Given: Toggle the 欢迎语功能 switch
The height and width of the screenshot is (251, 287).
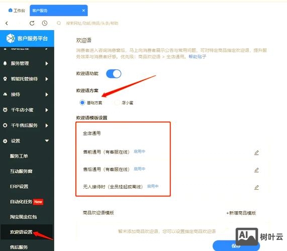Looking at the screenshot, I should click(x=114, y=74).
